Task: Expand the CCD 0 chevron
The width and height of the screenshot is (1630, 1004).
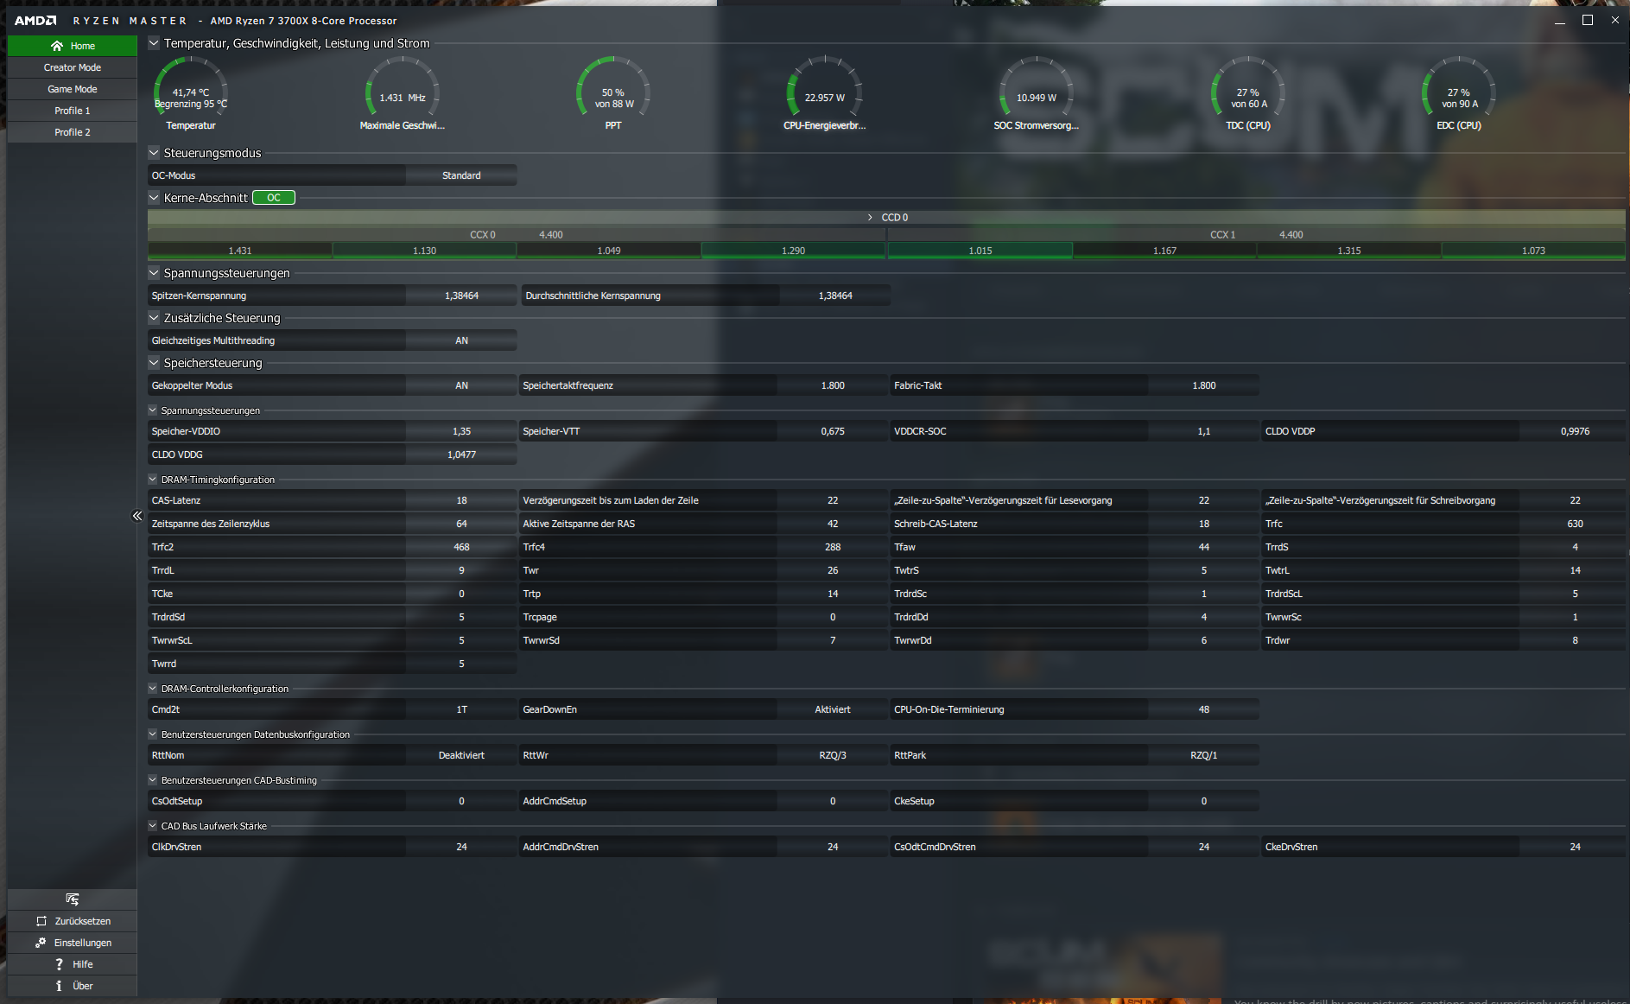Action: click(x=870, y=218)
